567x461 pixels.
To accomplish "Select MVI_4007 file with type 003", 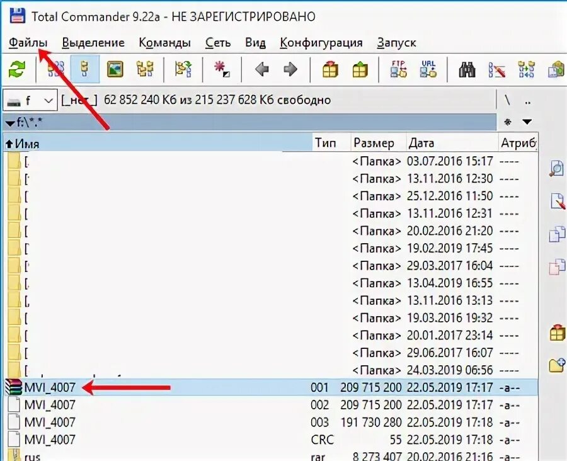I will tap(270, 423).
